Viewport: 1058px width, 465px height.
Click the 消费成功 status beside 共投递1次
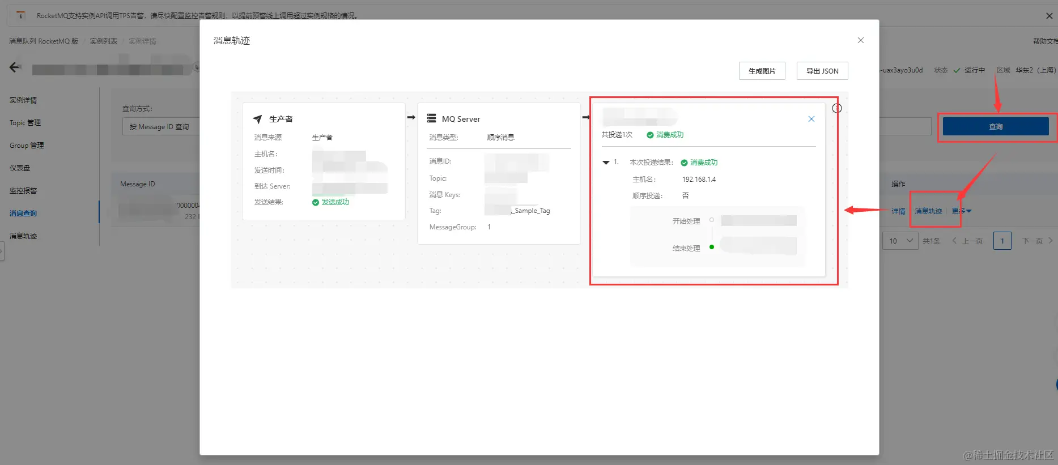665,135
